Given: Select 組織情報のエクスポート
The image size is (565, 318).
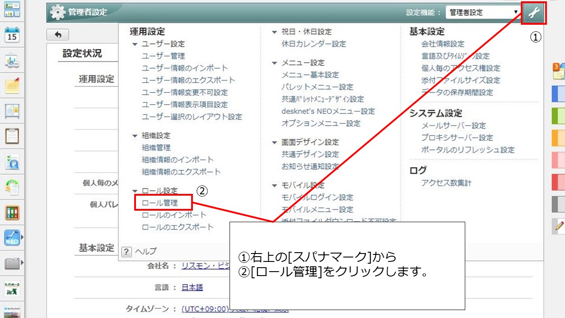Looking at the screenshot, I should 181,172.
